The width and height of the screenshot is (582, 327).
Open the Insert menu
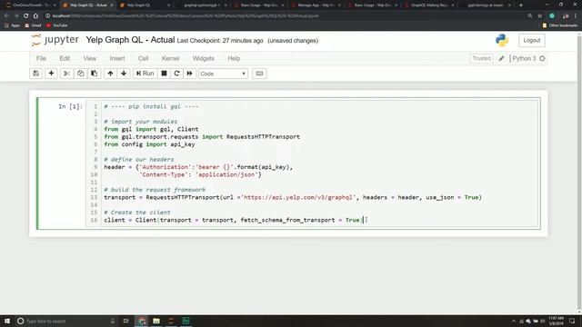(117, 58)
